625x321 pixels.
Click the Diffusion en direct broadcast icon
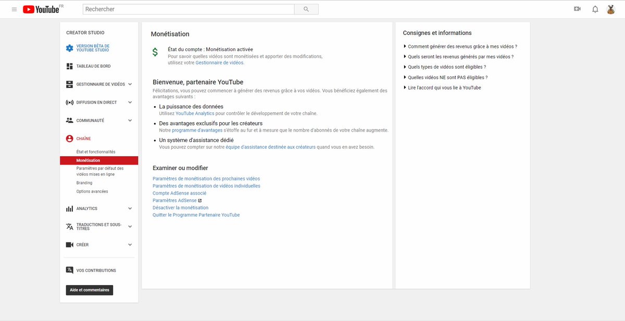[69, 102]
